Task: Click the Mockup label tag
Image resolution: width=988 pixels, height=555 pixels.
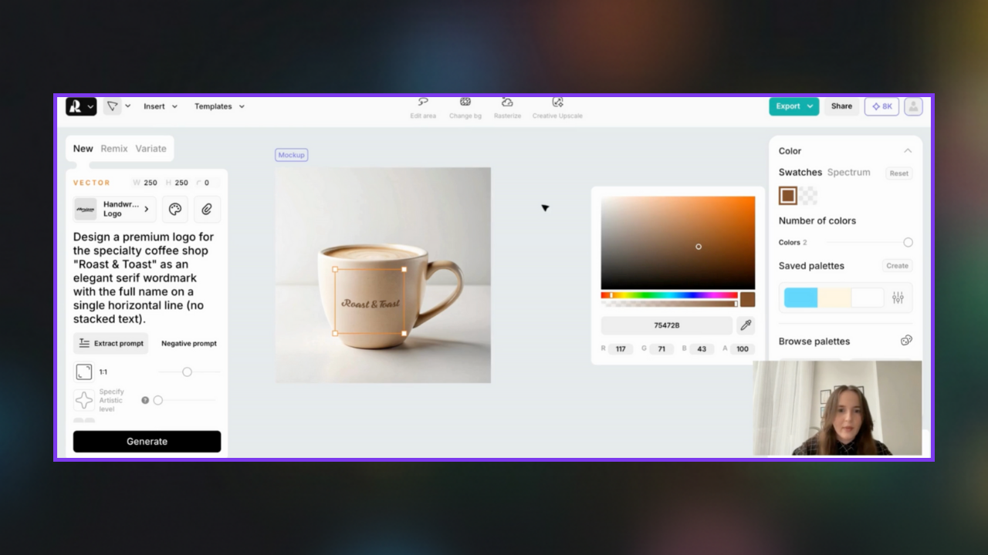Action: tap(292, 155)
